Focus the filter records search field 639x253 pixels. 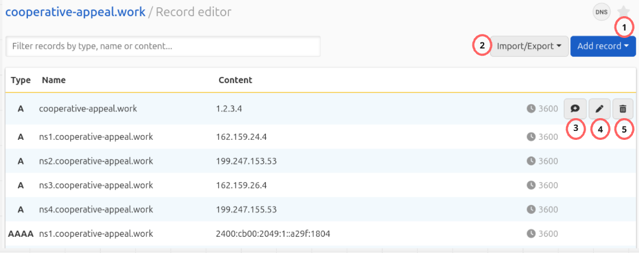(163, 46)
